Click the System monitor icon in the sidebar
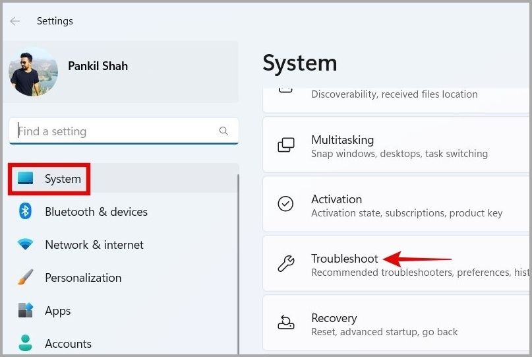The height and width of the screenshot is (357, 532). (x=26, y=178)
